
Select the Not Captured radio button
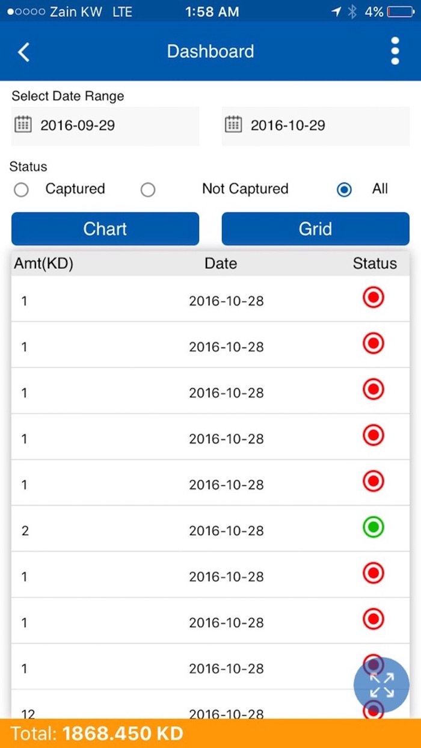coord(148,190)
